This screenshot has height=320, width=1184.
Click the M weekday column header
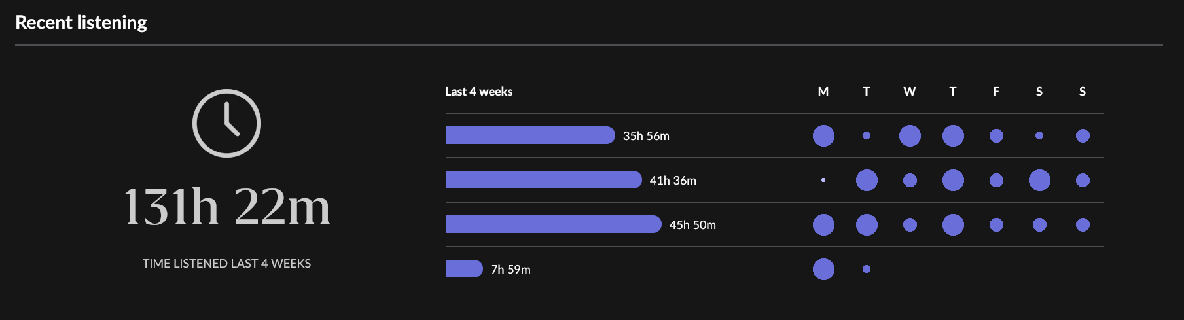823,92
